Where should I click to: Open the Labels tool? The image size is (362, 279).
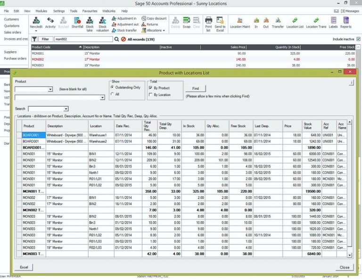pos(333,23)
